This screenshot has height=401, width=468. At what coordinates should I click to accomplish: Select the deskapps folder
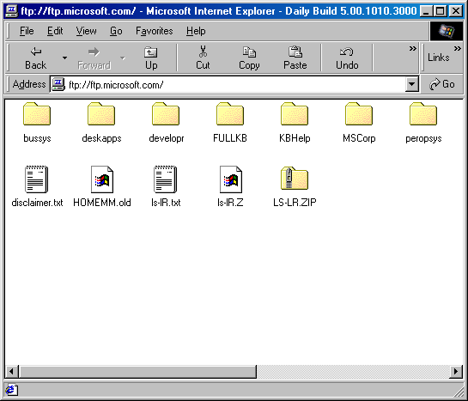pyautogui.click(x=101, y=122)
